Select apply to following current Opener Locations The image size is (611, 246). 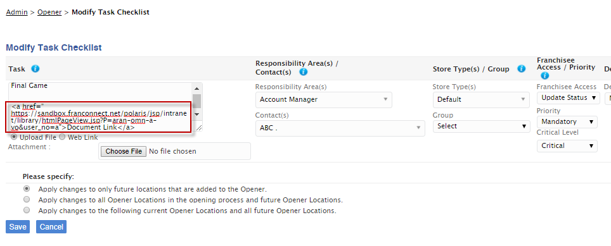pos(27,210)
